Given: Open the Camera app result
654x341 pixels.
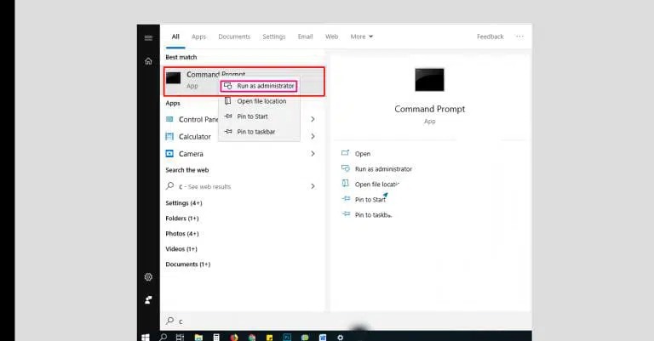Looking at the screenshot, I should click(184, 154).
